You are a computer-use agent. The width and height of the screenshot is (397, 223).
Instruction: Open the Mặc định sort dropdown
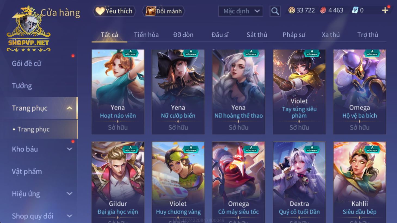(x=241, y=11)
